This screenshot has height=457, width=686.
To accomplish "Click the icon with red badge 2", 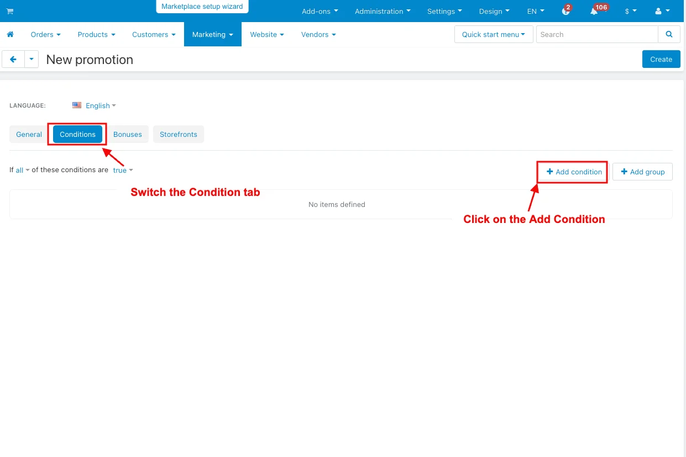I will [x=565, y=12].
